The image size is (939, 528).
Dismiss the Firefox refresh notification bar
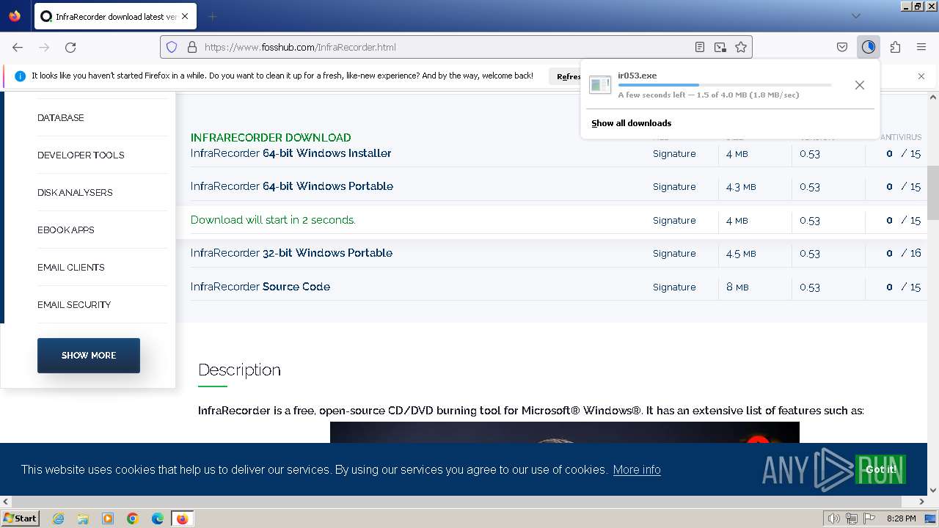pyautogui.click(x=921, y=76)
